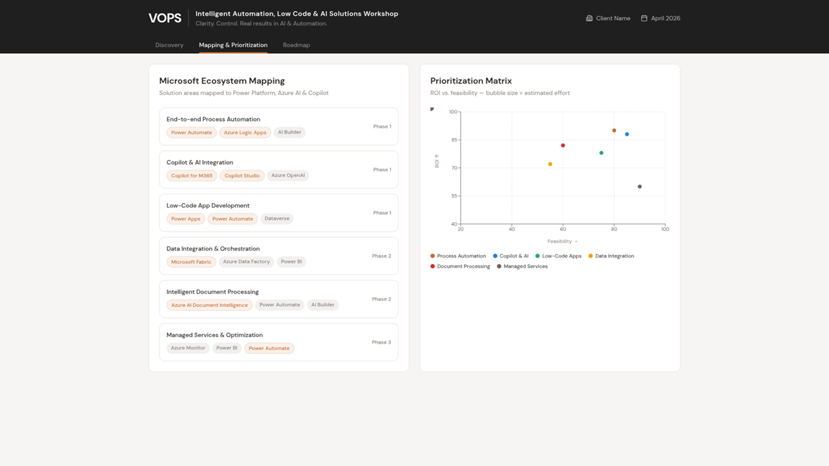Click the April 2026 date text

coord(666,18)
